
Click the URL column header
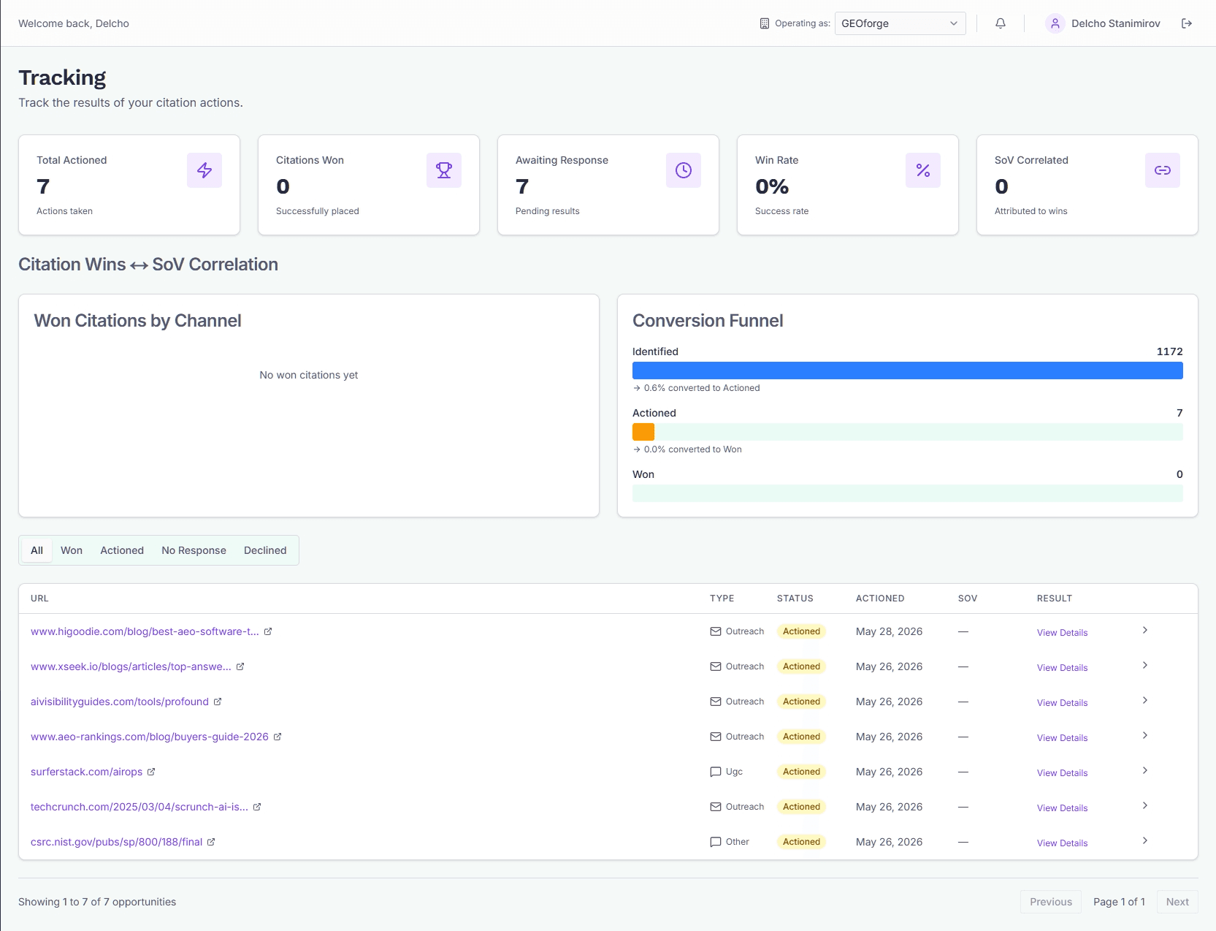click(39, 598)
